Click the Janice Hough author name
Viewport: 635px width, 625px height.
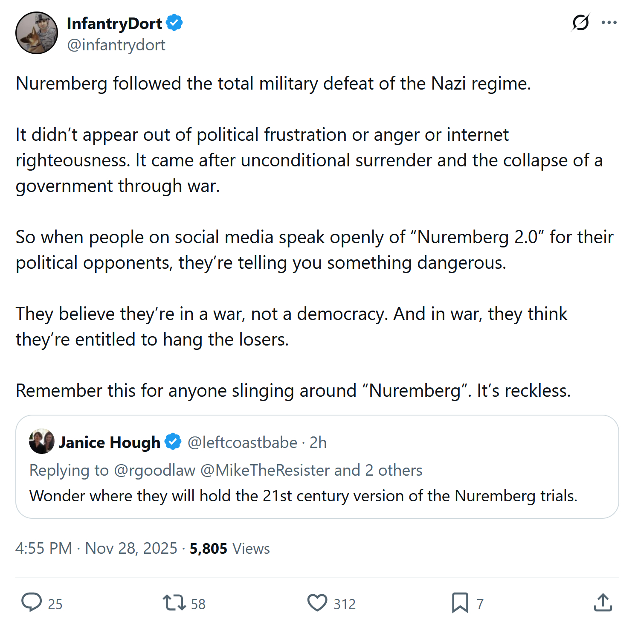point(109,442)
